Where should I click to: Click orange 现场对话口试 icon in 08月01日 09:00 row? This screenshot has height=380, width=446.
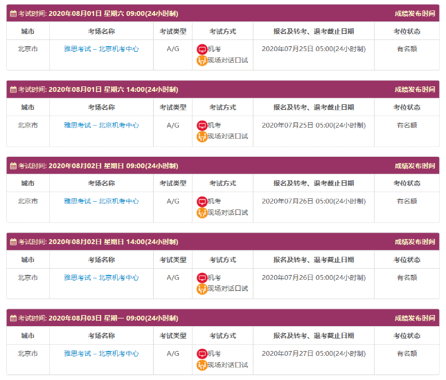(202, 60)
